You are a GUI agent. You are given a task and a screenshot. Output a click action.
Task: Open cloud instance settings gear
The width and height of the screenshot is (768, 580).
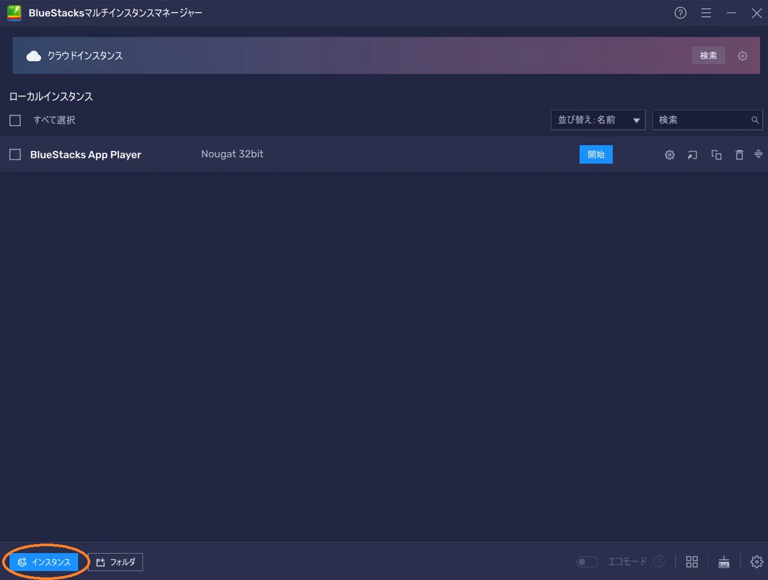click(x=743, y=55)
